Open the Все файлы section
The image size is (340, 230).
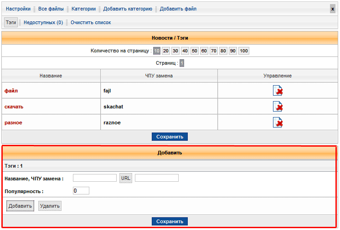tap(51, 9)
